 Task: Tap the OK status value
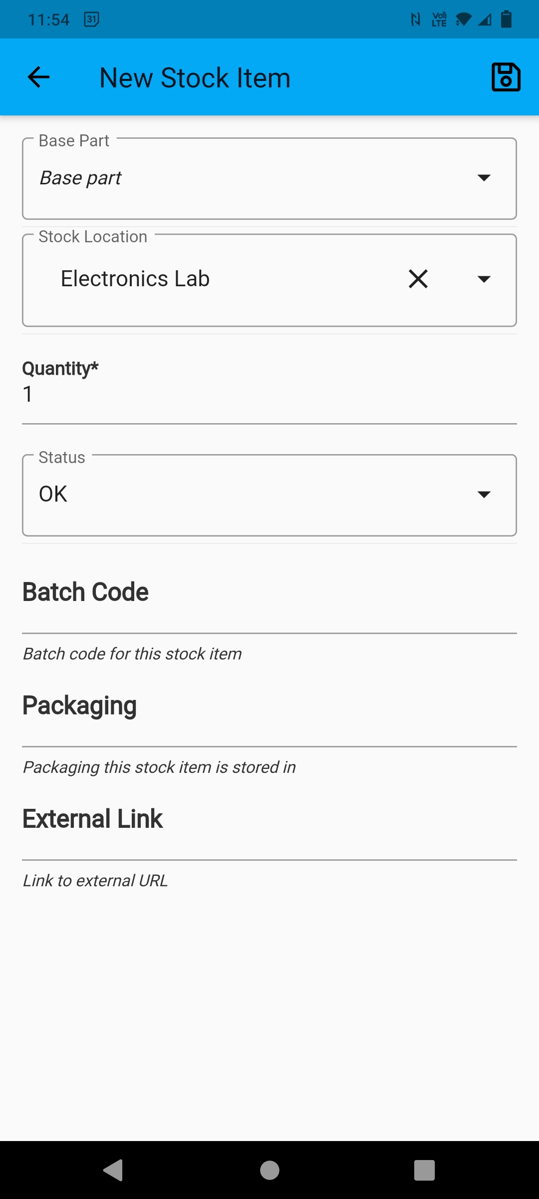53,495
